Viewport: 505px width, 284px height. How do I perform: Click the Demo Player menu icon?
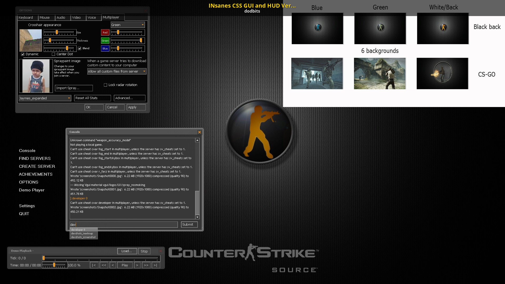point(32,190)
